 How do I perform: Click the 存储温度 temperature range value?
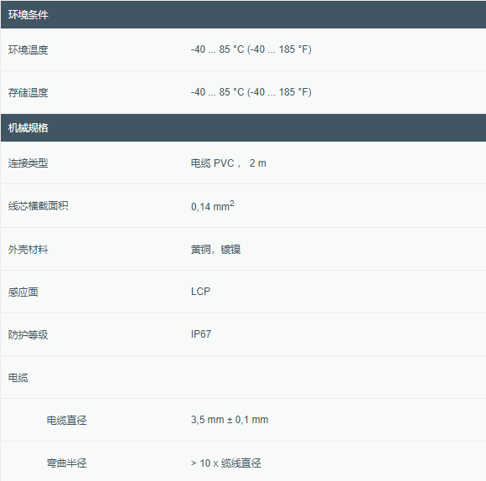[x=251, y=92]
